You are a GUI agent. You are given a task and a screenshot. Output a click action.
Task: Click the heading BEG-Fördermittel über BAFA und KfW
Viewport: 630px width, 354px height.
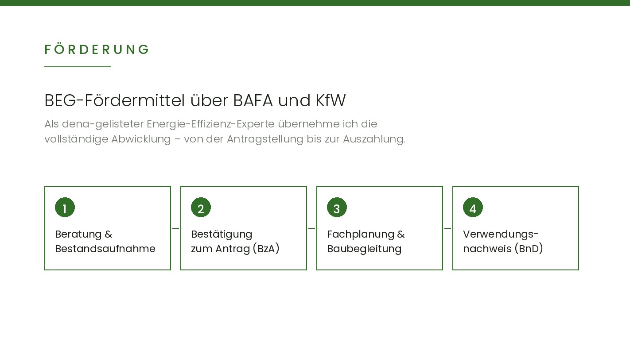tap(195, 101)
